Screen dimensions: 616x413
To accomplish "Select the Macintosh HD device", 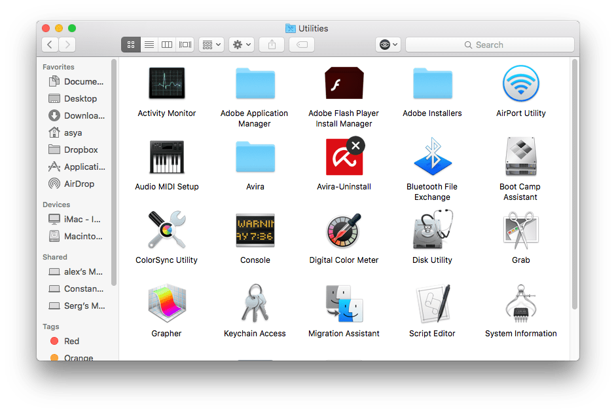I will [x=77, y=236].
